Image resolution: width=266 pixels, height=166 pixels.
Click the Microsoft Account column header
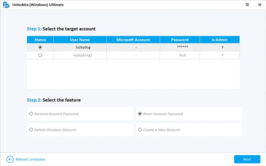pos(133,39)
